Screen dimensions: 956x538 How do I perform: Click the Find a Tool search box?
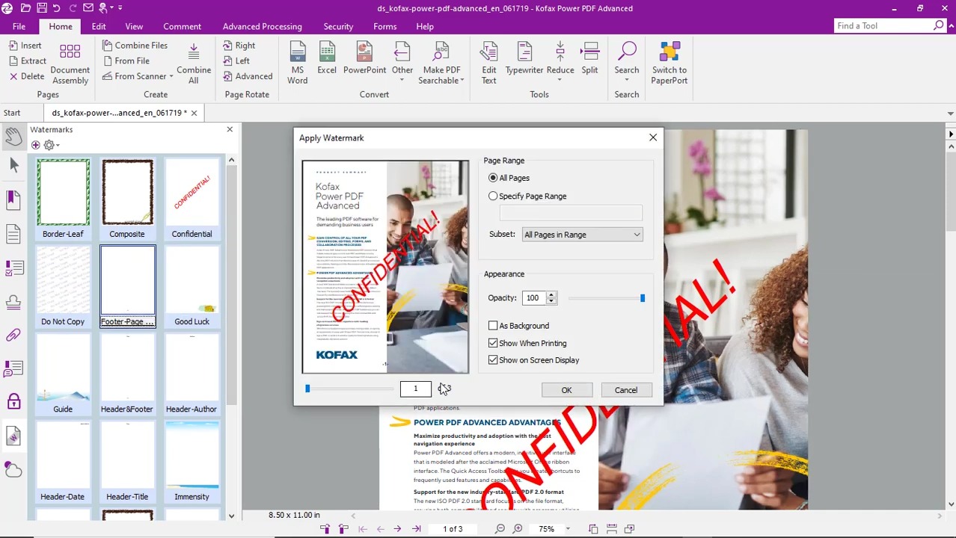coord(884,26)
